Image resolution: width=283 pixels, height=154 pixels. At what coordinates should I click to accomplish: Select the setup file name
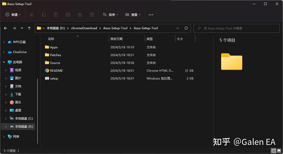tap(54, 79)
